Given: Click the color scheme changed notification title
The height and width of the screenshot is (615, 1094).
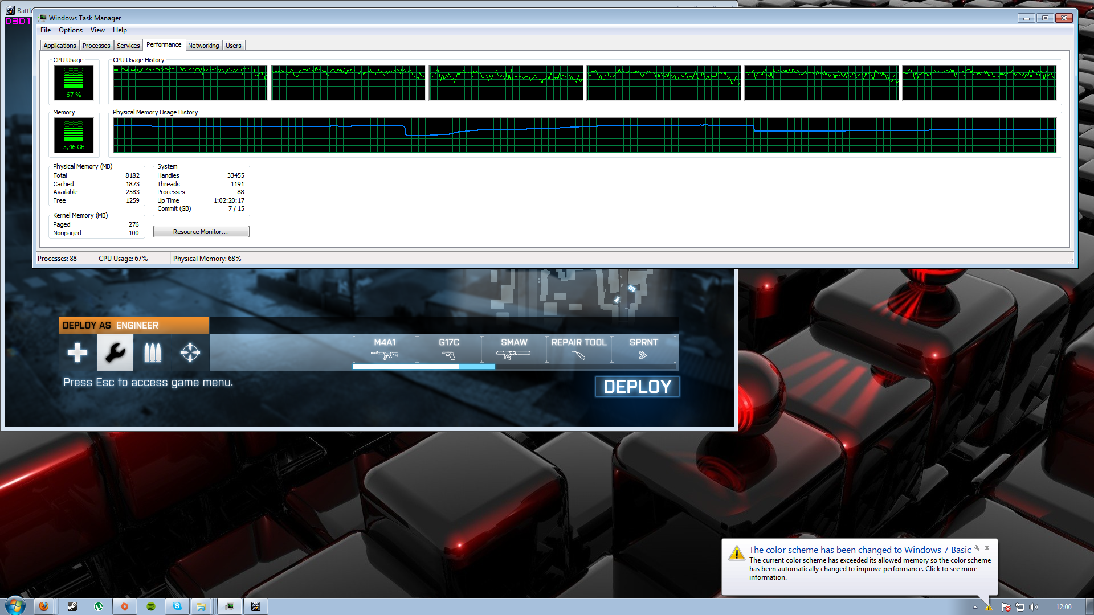Looking at the screenshot, I should click(860, 550).
